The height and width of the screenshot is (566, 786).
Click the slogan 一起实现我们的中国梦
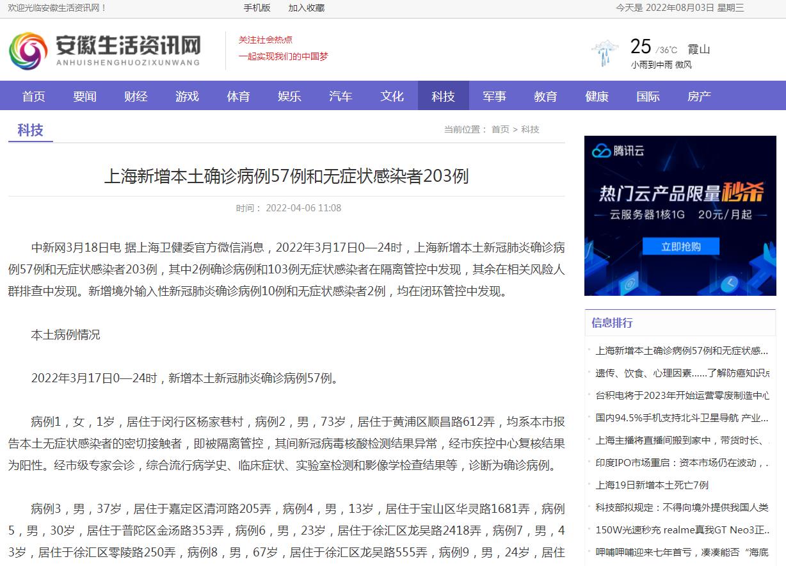(284, 56)
